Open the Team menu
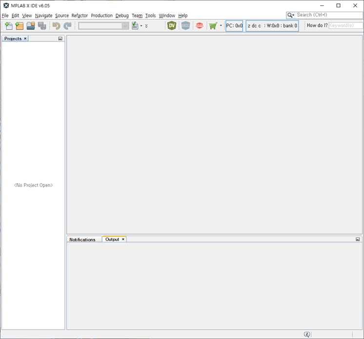The image size is (364, 339). (137, 16)
